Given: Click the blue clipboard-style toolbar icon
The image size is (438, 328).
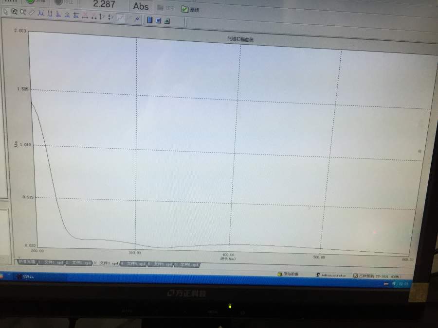Looking at the screenshot, I should tap(150, 20).
